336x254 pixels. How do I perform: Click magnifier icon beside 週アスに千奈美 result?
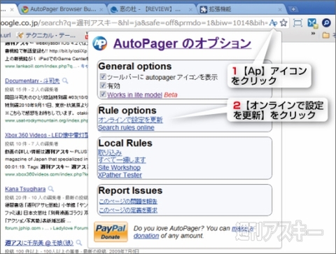79,243
